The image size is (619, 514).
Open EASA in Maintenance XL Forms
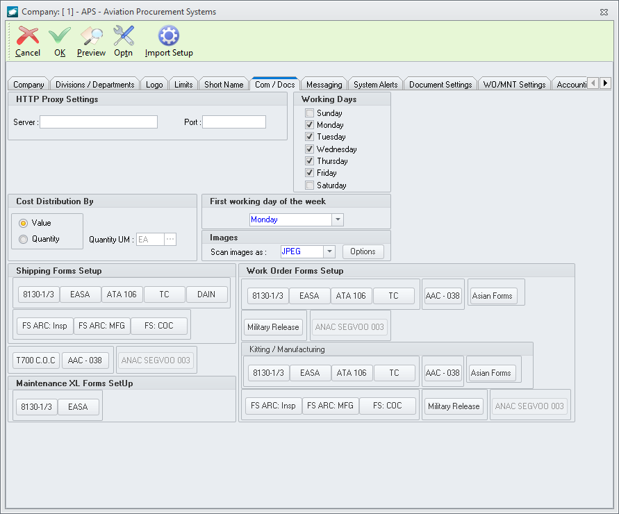pos(78,407)
